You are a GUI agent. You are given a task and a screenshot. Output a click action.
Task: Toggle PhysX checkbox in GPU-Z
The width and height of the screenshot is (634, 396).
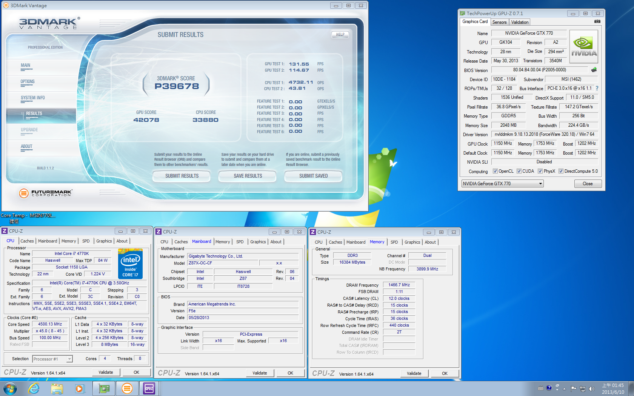pos(540,171)
